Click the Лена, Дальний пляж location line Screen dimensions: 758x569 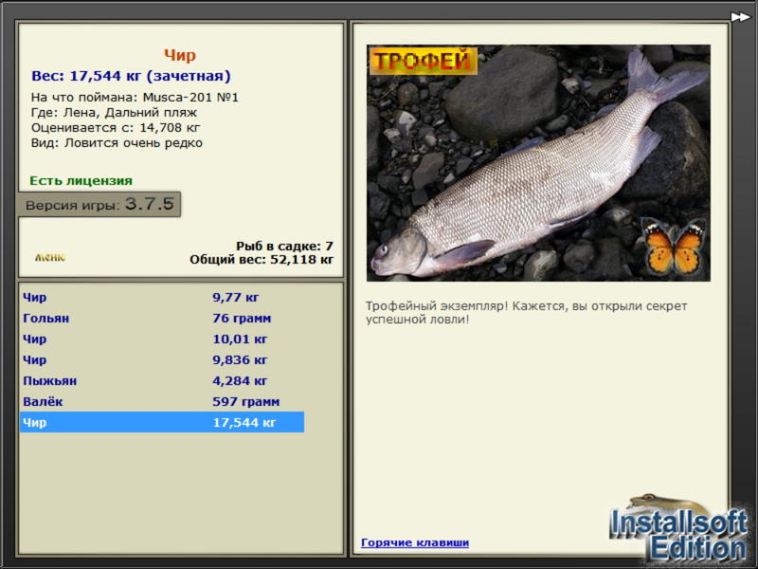(x=114, y=113)
